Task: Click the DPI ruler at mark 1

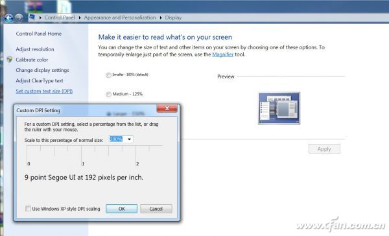Action: [82, 154]
